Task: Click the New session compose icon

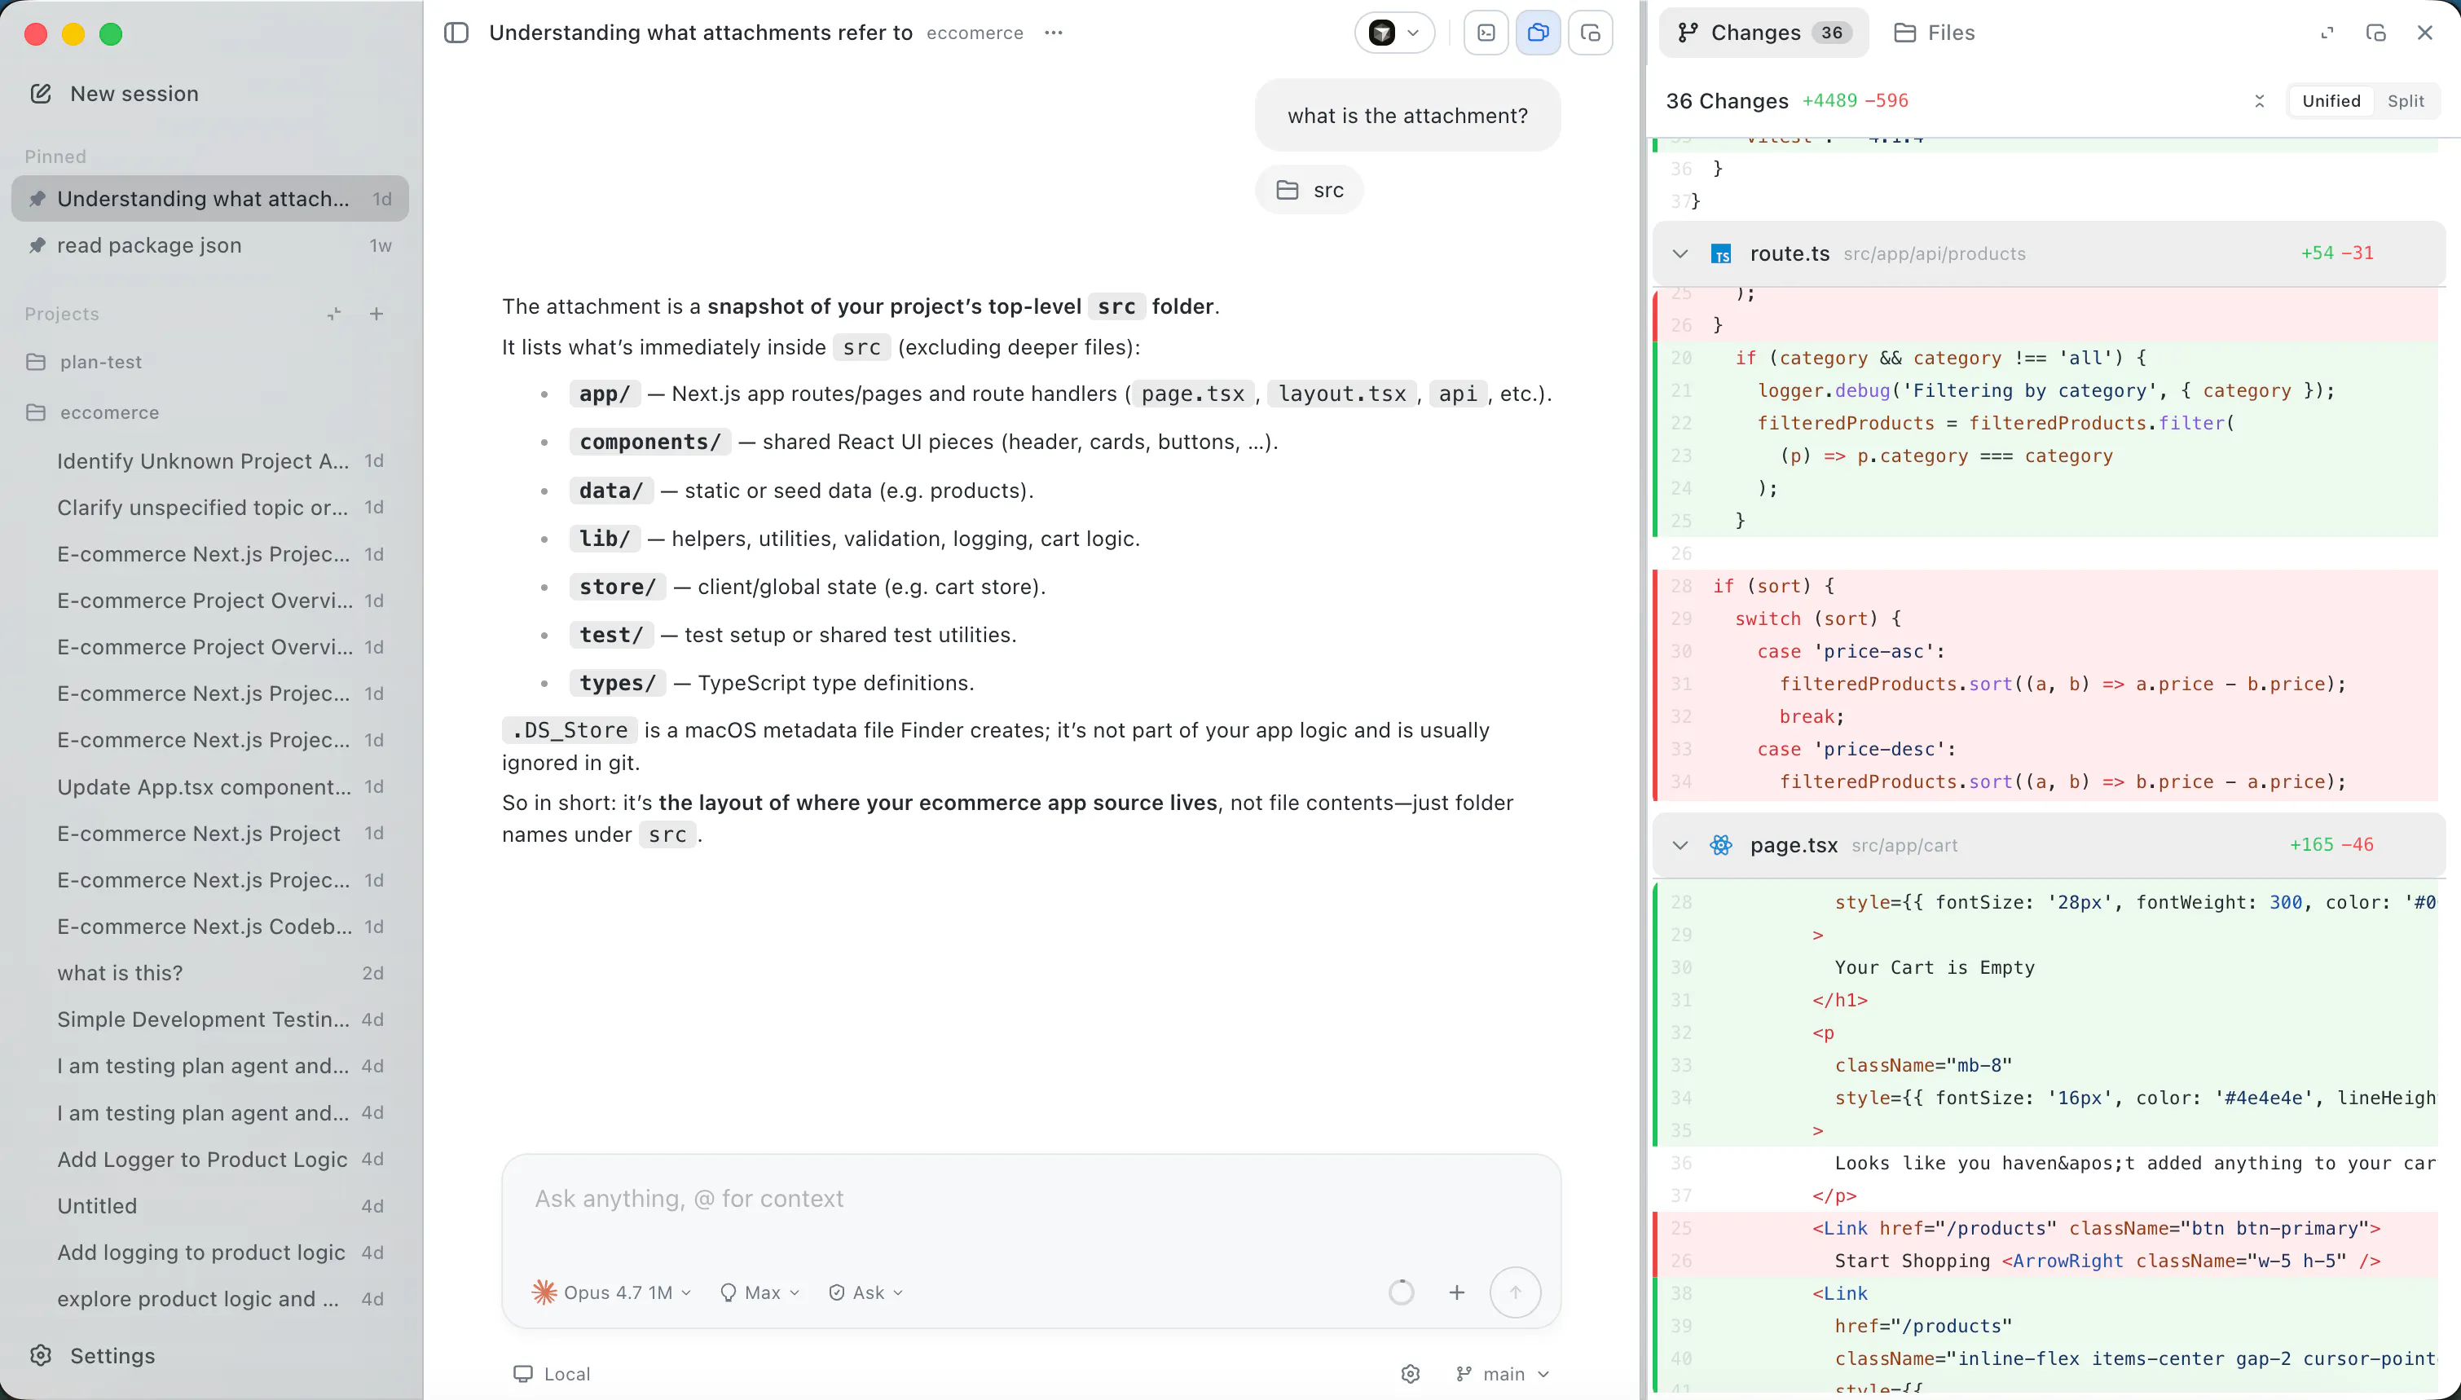Action: point(41,93)
